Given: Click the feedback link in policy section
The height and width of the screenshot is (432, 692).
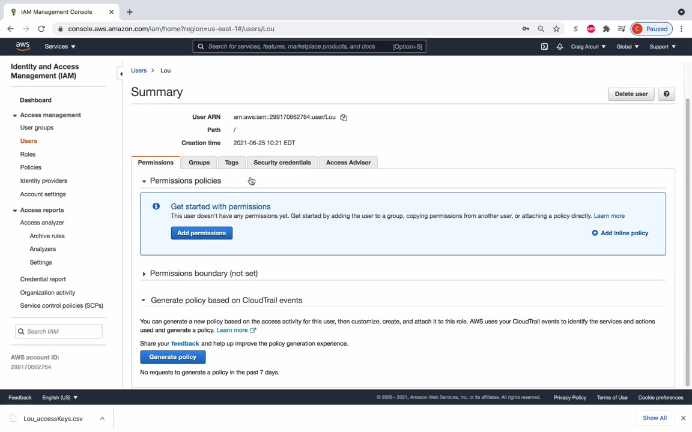Looking at the screenshot, I should (185, 343).
